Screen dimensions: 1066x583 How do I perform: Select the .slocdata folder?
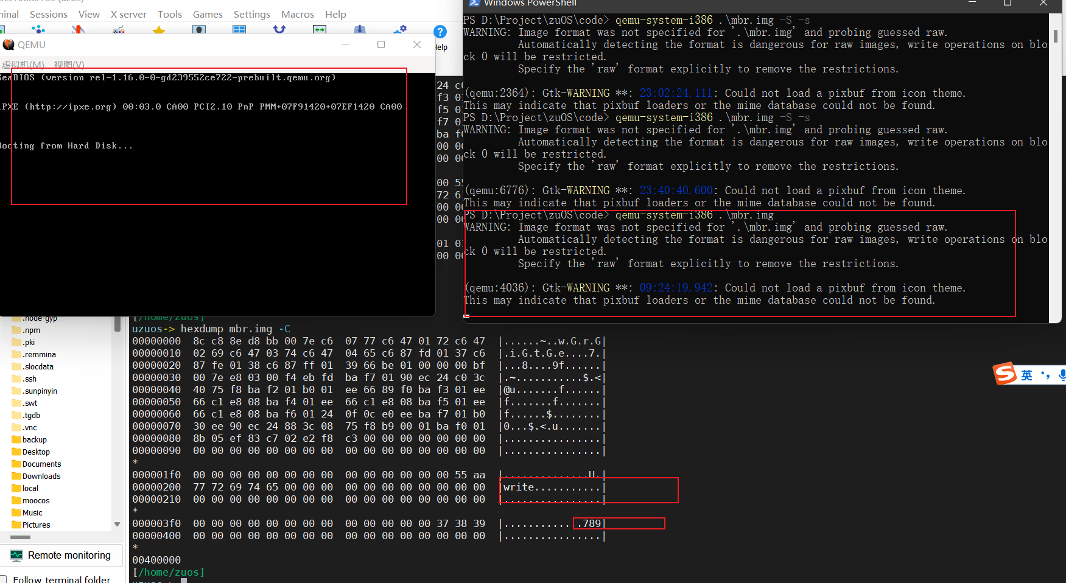[x=33, y=367]
